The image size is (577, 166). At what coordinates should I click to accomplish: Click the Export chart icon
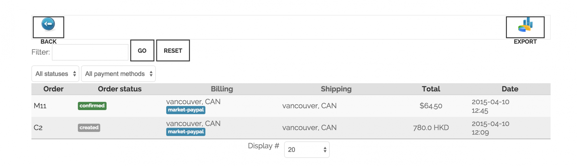point(525,24)
